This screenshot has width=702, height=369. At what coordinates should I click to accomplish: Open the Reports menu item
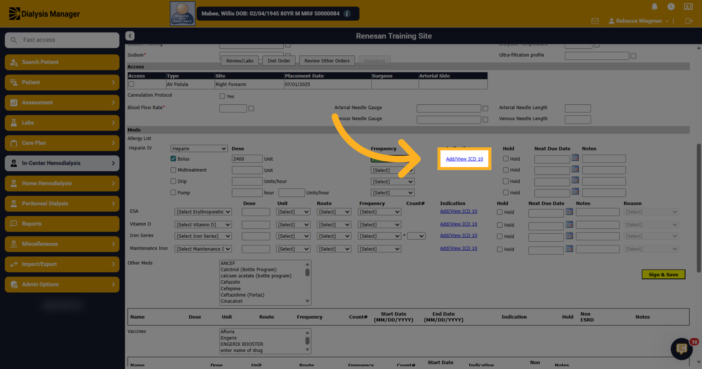coord(62,224)
